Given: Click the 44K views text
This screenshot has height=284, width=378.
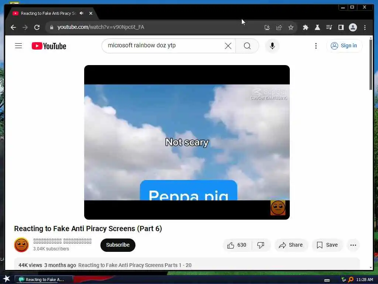Looking at the screenshot, I should pos(30,265).
